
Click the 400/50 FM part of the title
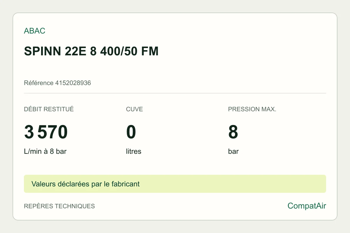[x=129, y=51]
